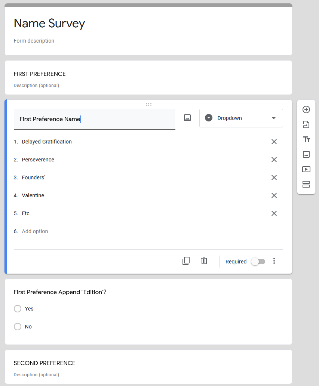Remove the Delayed Gratification option
319x386 pixels.
tap(274, 142)
